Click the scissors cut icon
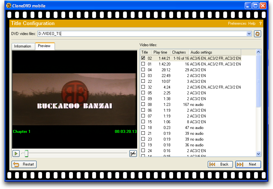Screen dimensions: 273x189 (x=133, y=154)
